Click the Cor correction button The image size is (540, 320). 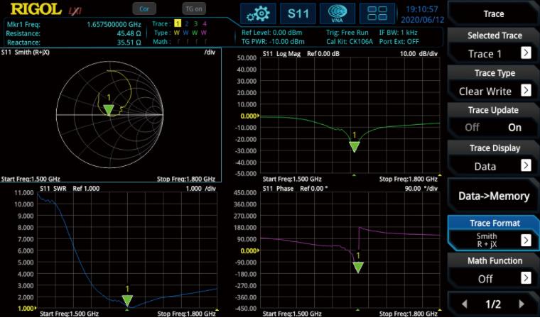(144, 9)
